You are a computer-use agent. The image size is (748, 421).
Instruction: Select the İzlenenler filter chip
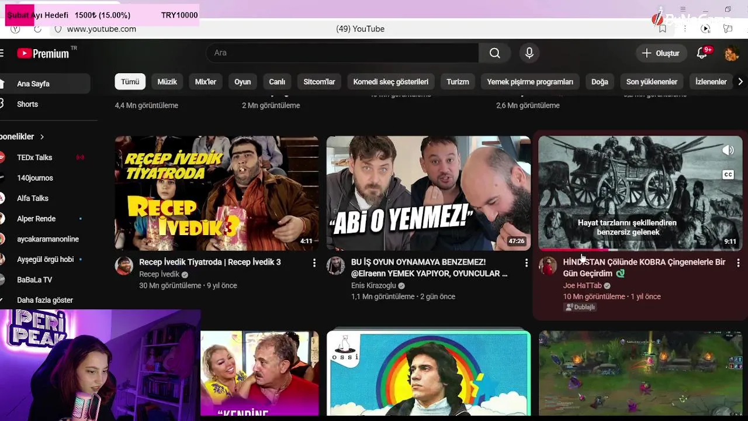point(711,82)
